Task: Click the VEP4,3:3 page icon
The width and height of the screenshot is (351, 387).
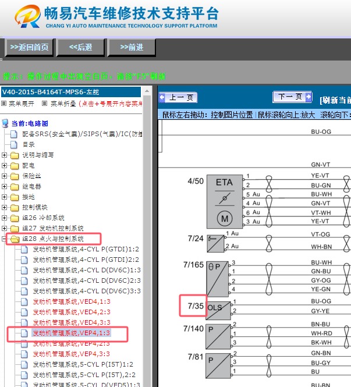Action: tap(24, 354)
